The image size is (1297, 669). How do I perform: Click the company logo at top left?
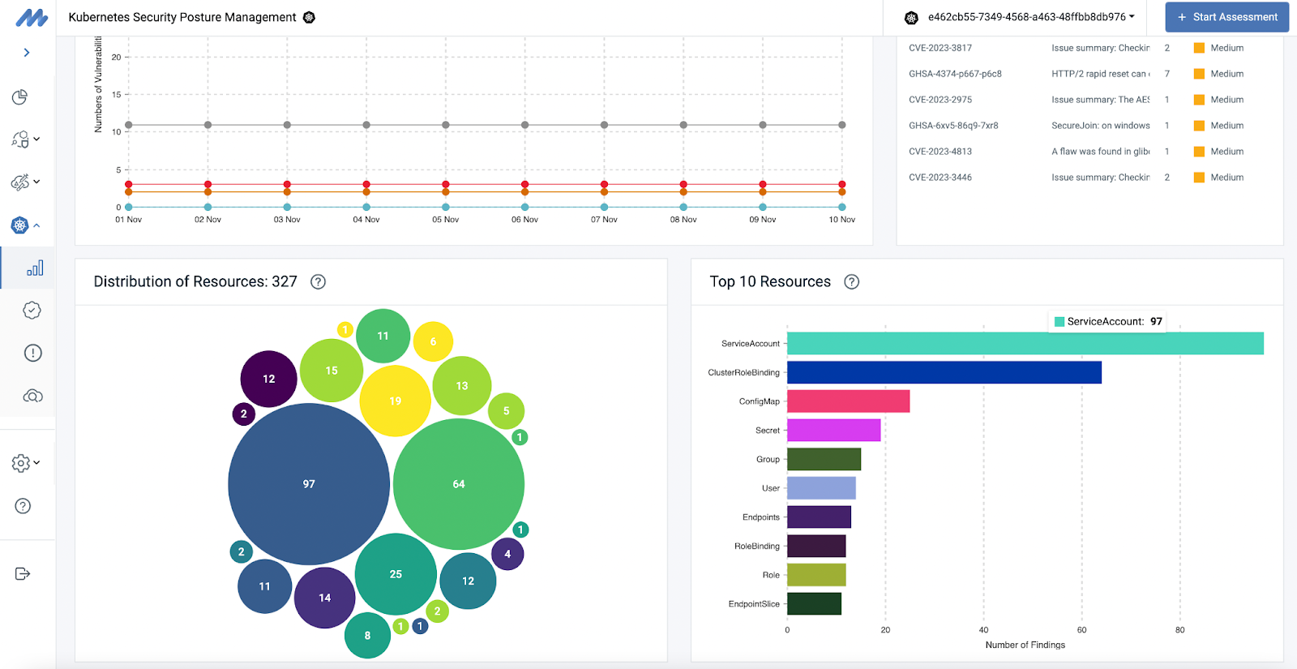[32, 18]
